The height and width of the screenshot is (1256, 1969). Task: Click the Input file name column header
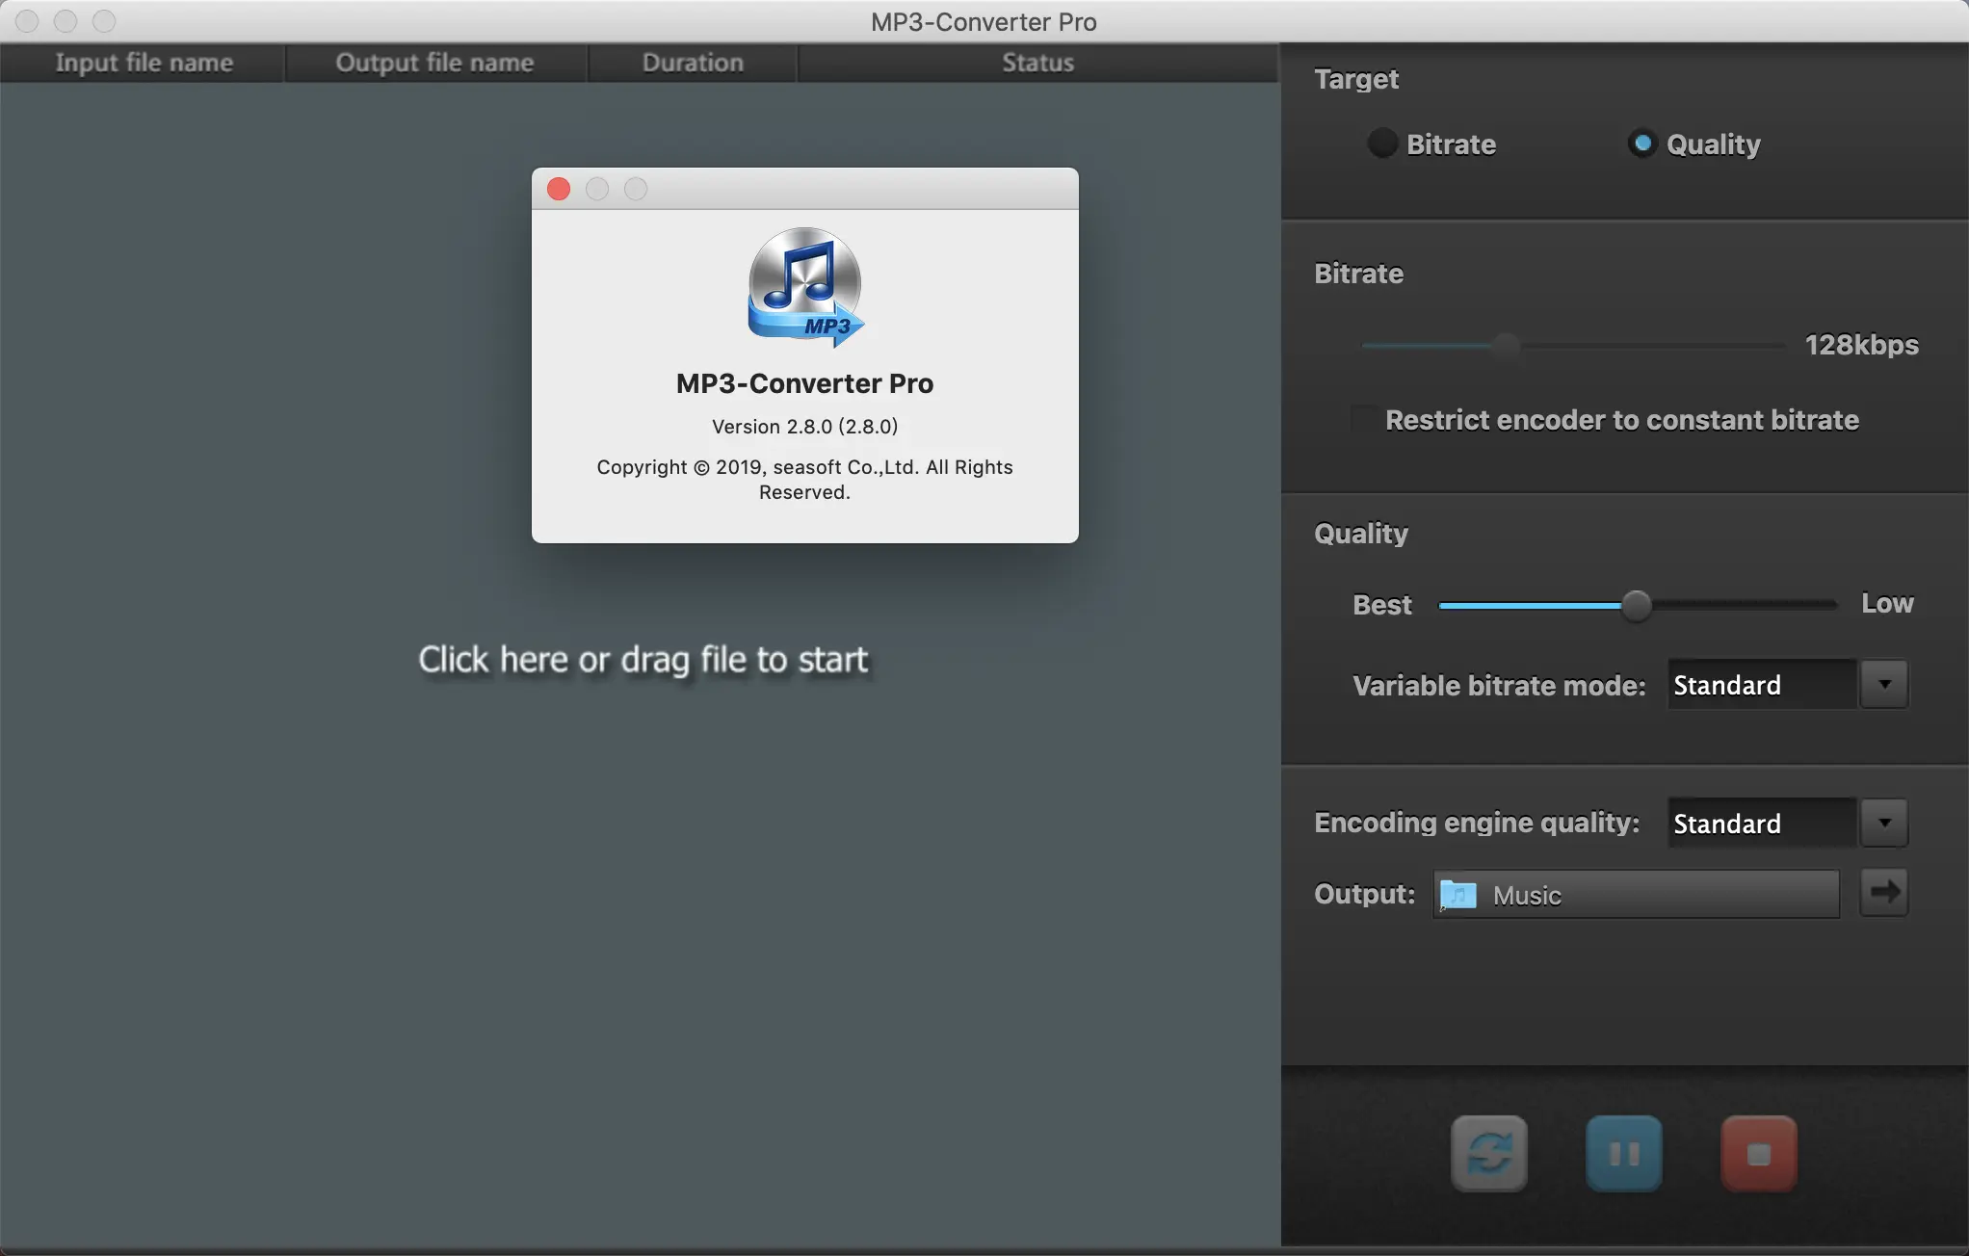point(144,61)
